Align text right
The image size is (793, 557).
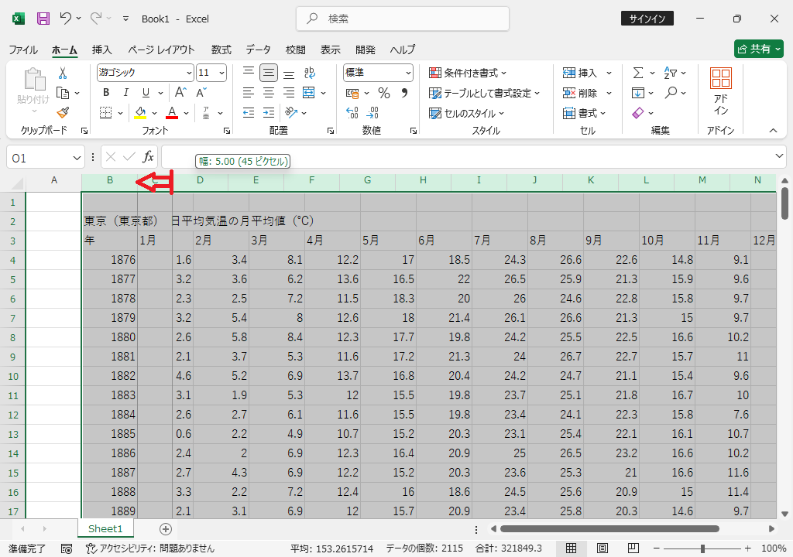click(x=289, y=93)
